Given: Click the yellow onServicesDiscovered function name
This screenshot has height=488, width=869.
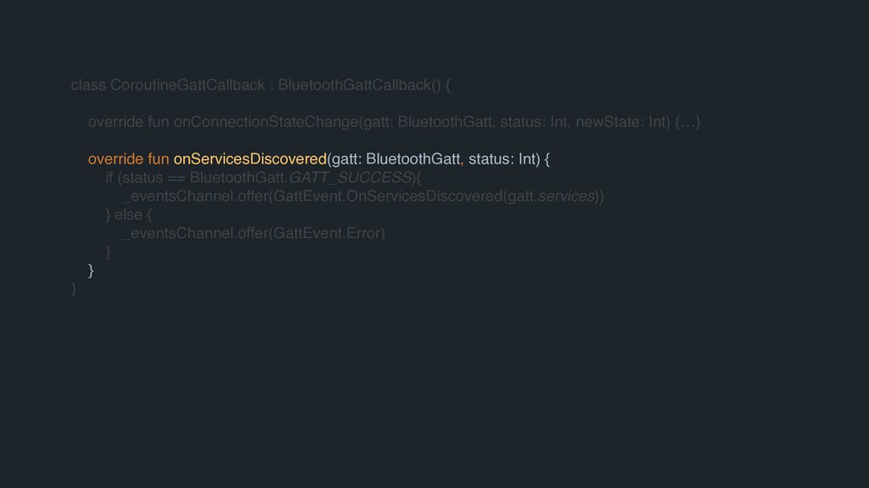Looking at the screenshot, I should pos(250,158).
